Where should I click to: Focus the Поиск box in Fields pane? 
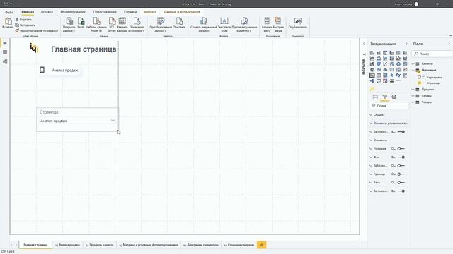click(432, 54)
